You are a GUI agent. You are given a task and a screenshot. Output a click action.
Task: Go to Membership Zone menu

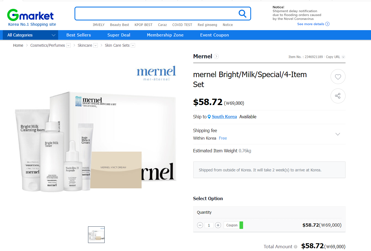point(165,35)
